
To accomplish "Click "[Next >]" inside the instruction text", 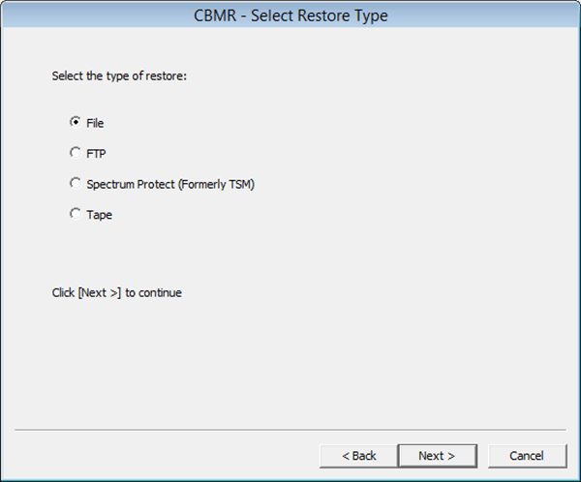I will coord(100,292).
